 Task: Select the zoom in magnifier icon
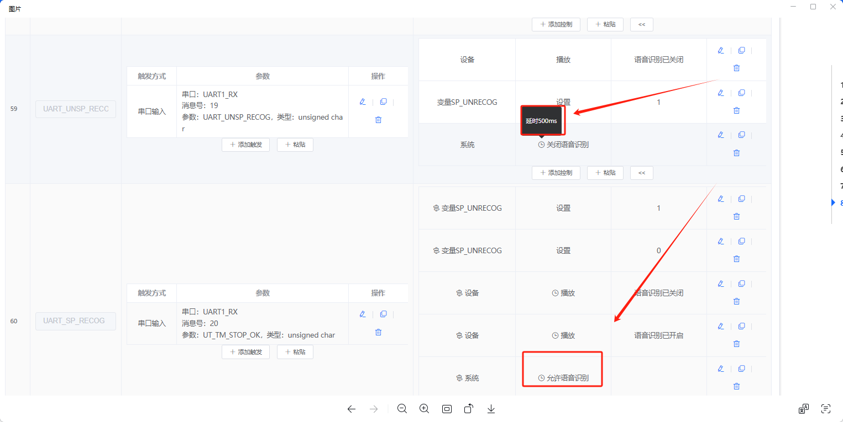[424, 409]
